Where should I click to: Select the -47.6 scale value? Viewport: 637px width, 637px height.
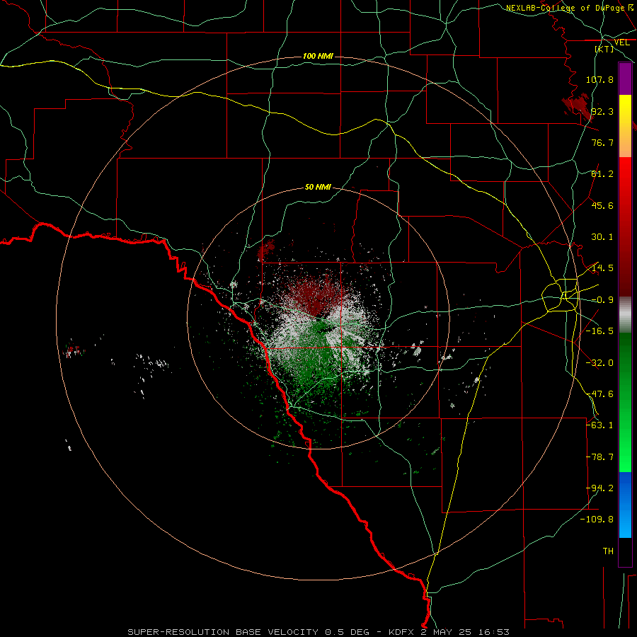(x=599, y=394)
